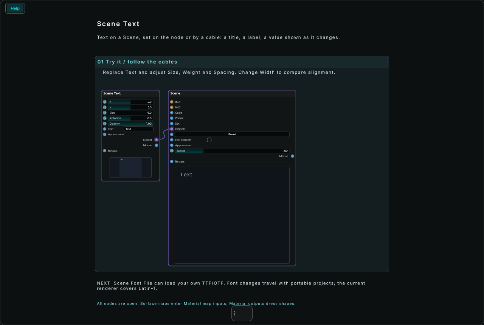Viewport: 484px width, 325px height.
Task: Click the Size value field
Action: (x=130, y=113)
